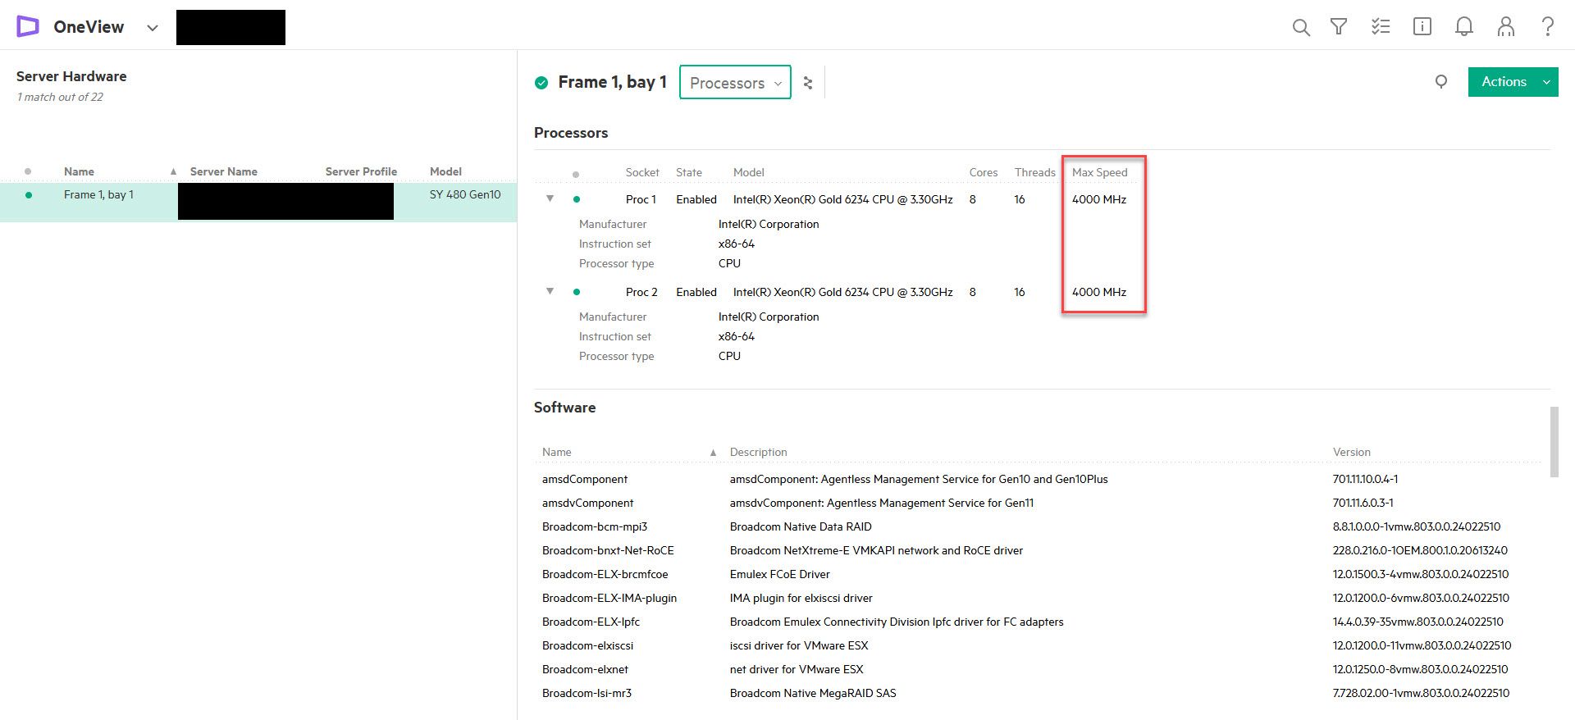Open the filter funnel icon
This screenshot has width=1575, height=720.
coord(1339,27)
